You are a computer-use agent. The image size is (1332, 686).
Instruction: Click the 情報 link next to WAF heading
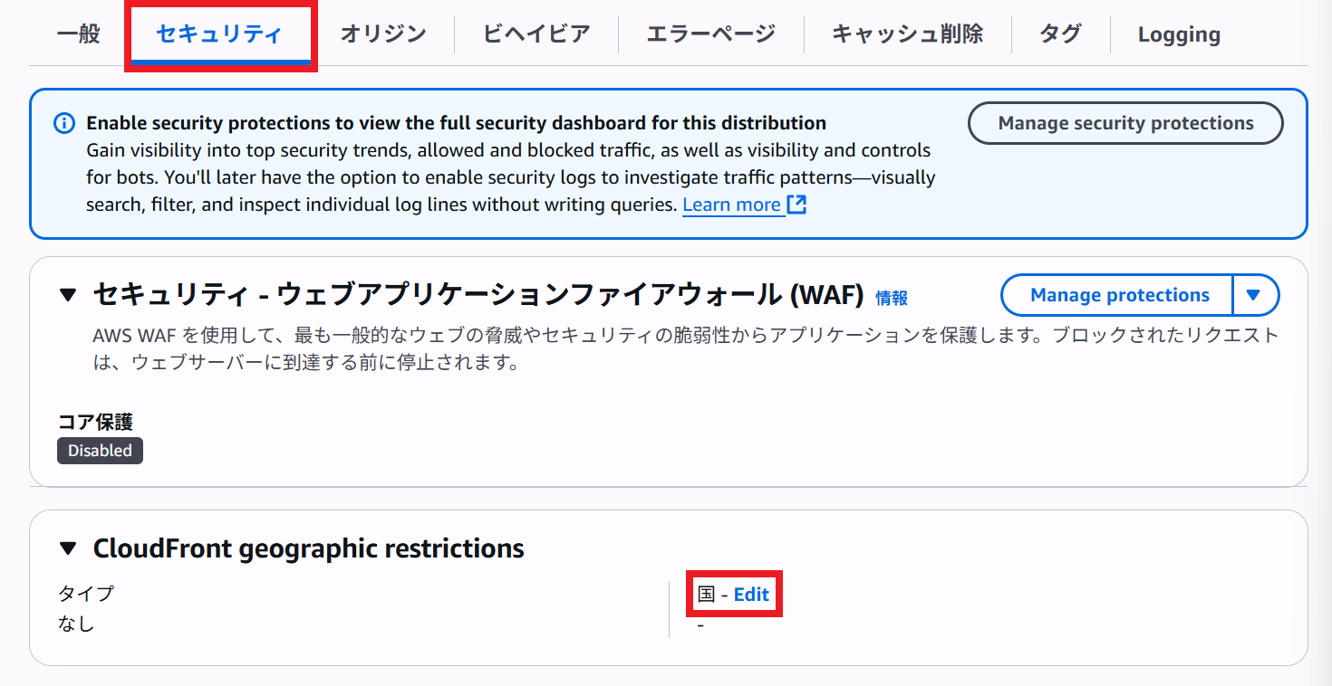pyautogui.click(x=892, y=298)
